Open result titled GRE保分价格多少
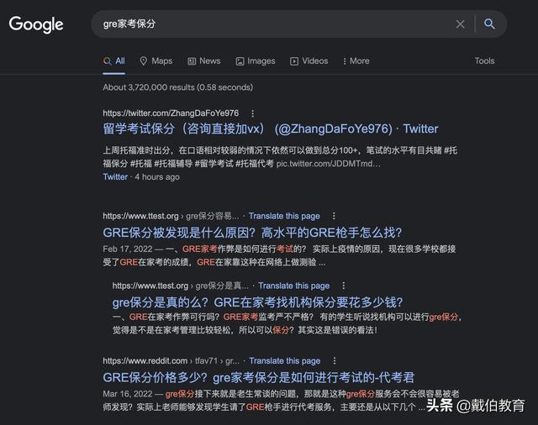Image resolution: width=538 pixels, height=425 pixels. point(259,378)
